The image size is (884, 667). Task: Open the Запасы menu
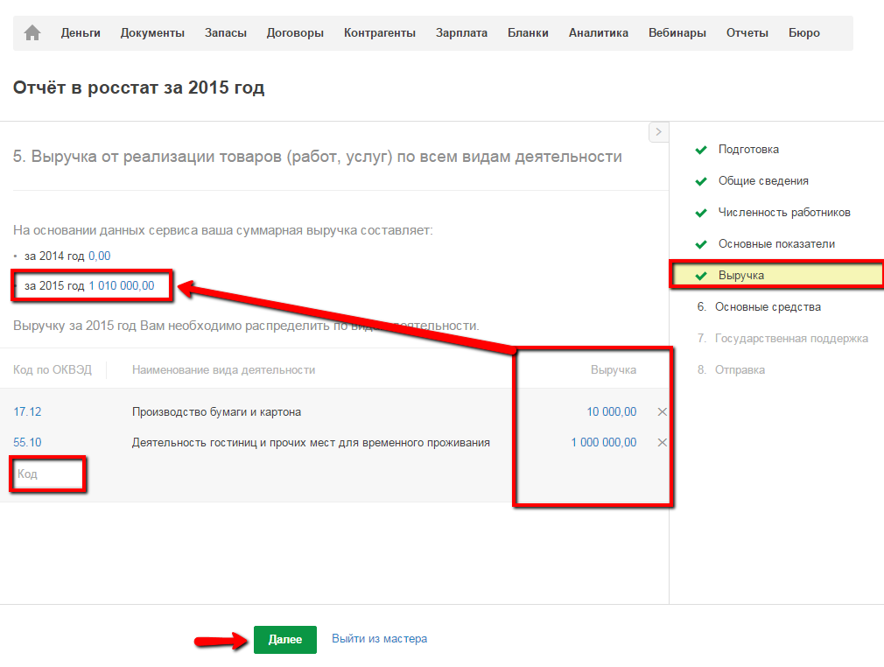click(x=226, y=33)
